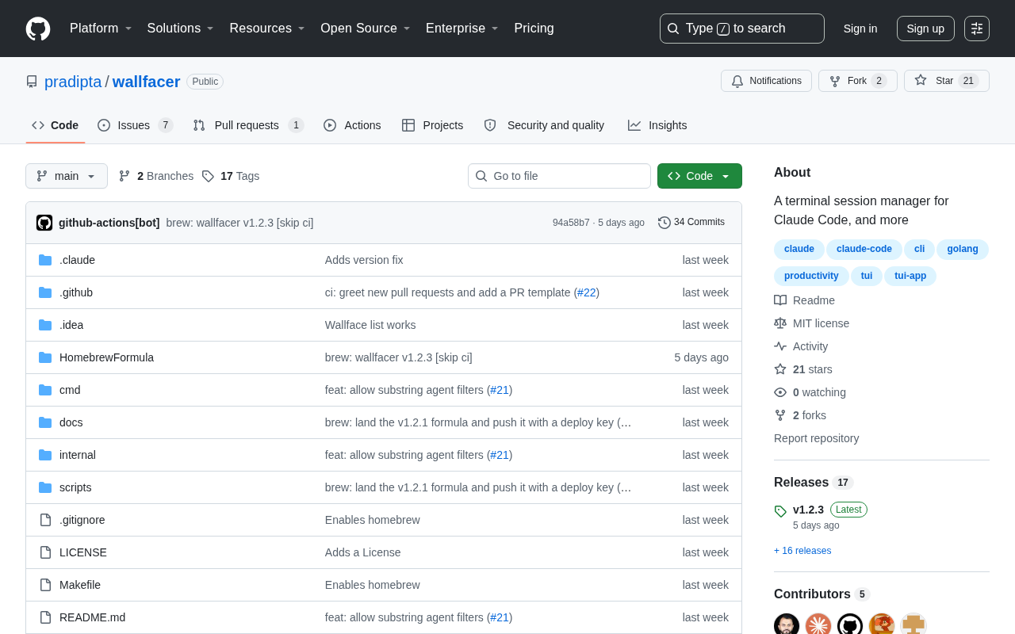
Task: Click the Notifications button
Action: (x=766, y=81)
